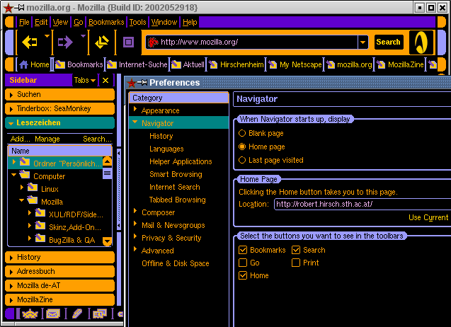The height and width of the screenshot is (327, 451).
Task: Go back with the Back arrow
Action: tap(30, 42)
